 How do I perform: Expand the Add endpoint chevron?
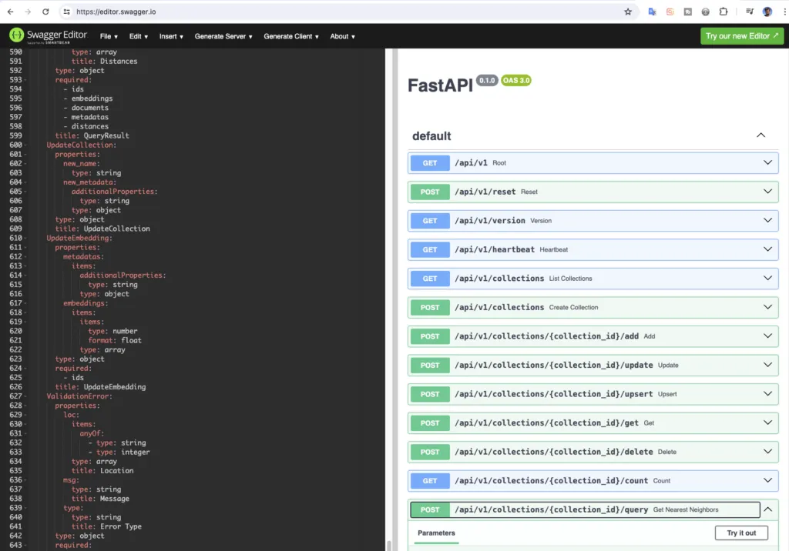pyautogui.click(x=767, y=336)
